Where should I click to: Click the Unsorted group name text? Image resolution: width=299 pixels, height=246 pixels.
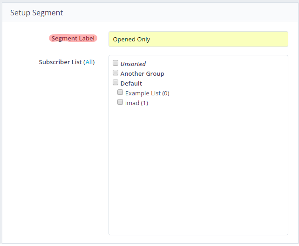[x=133, y=64]
